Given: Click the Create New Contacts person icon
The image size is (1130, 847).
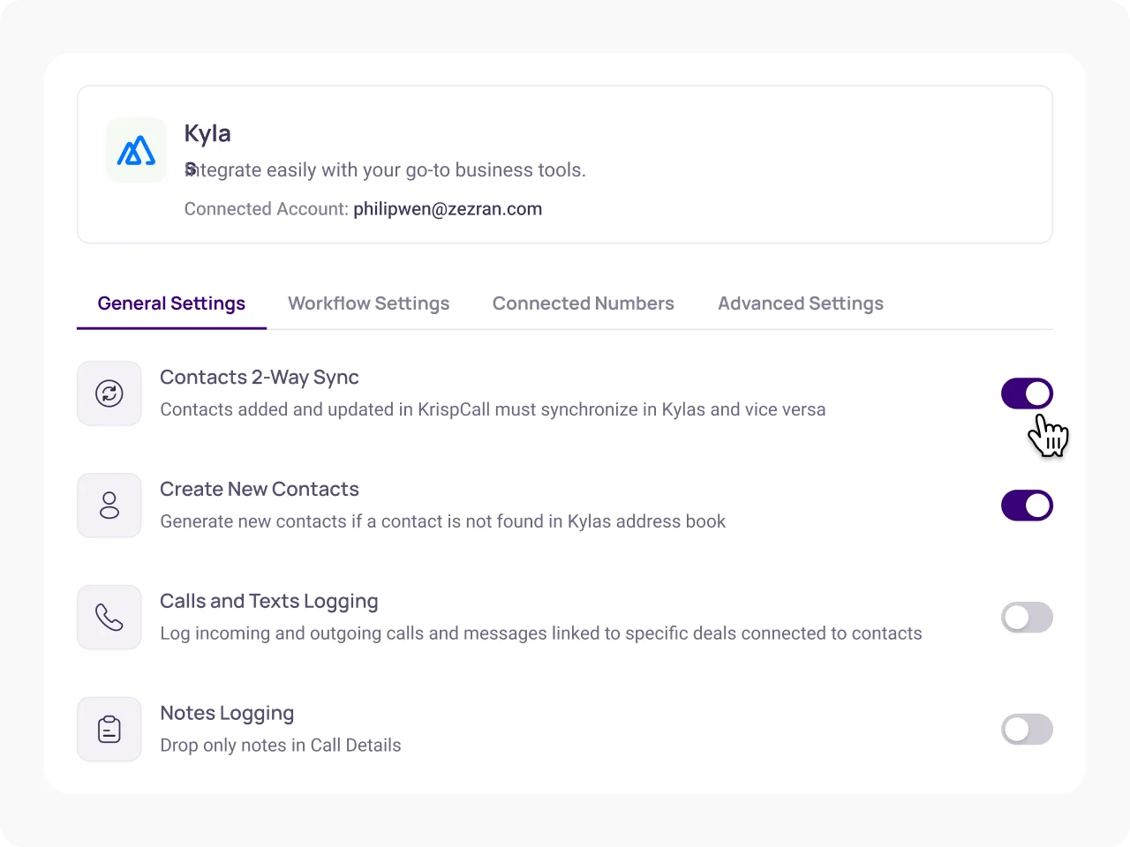Looking at the screenshot, I should [x=109, y=506].
